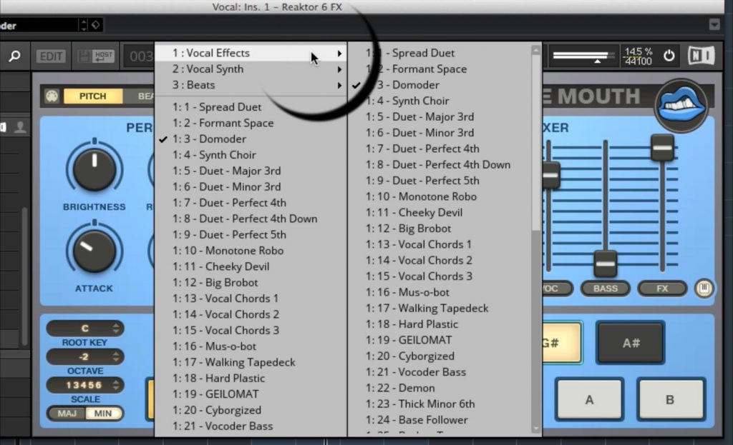Click the magnifier search icon in toolbar
733x445 pixels.
pyautogui.click(x=14, y=56)
